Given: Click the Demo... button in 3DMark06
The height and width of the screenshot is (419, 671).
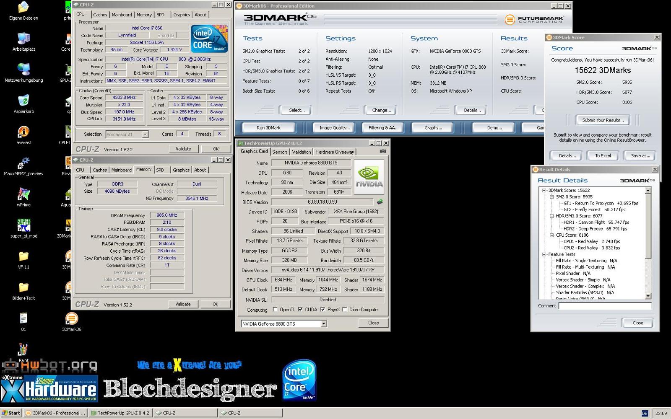Looking at the screenshot, I should click(x=494, y=128).
